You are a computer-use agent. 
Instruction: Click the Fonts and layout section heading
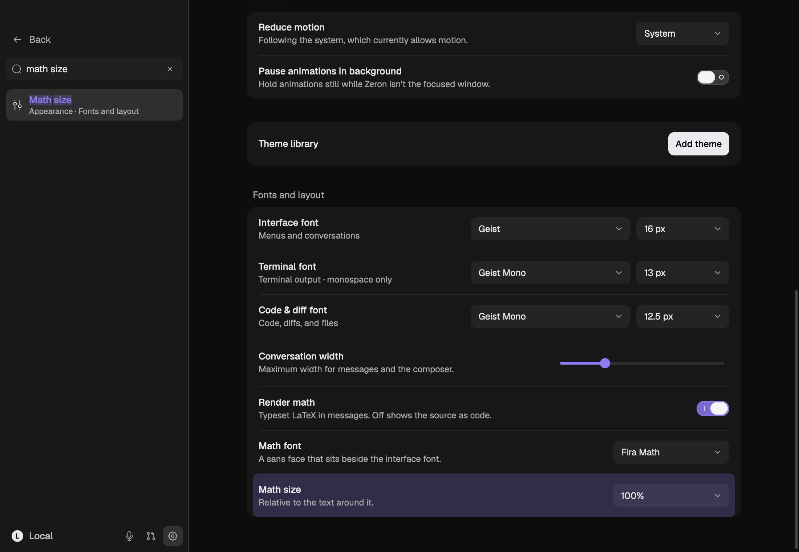(288, 195)
